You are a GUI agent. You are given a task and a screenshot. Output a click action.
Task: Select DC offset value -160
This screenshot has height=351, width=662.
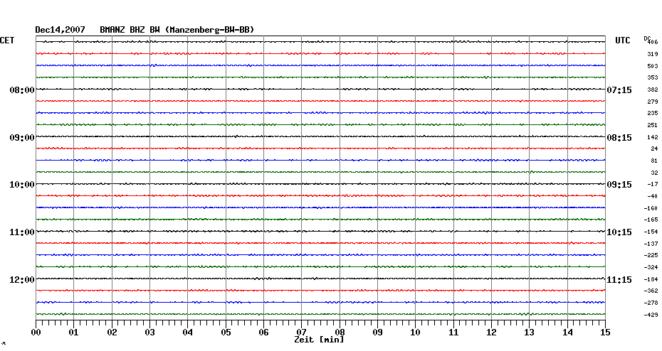point(651,208)
